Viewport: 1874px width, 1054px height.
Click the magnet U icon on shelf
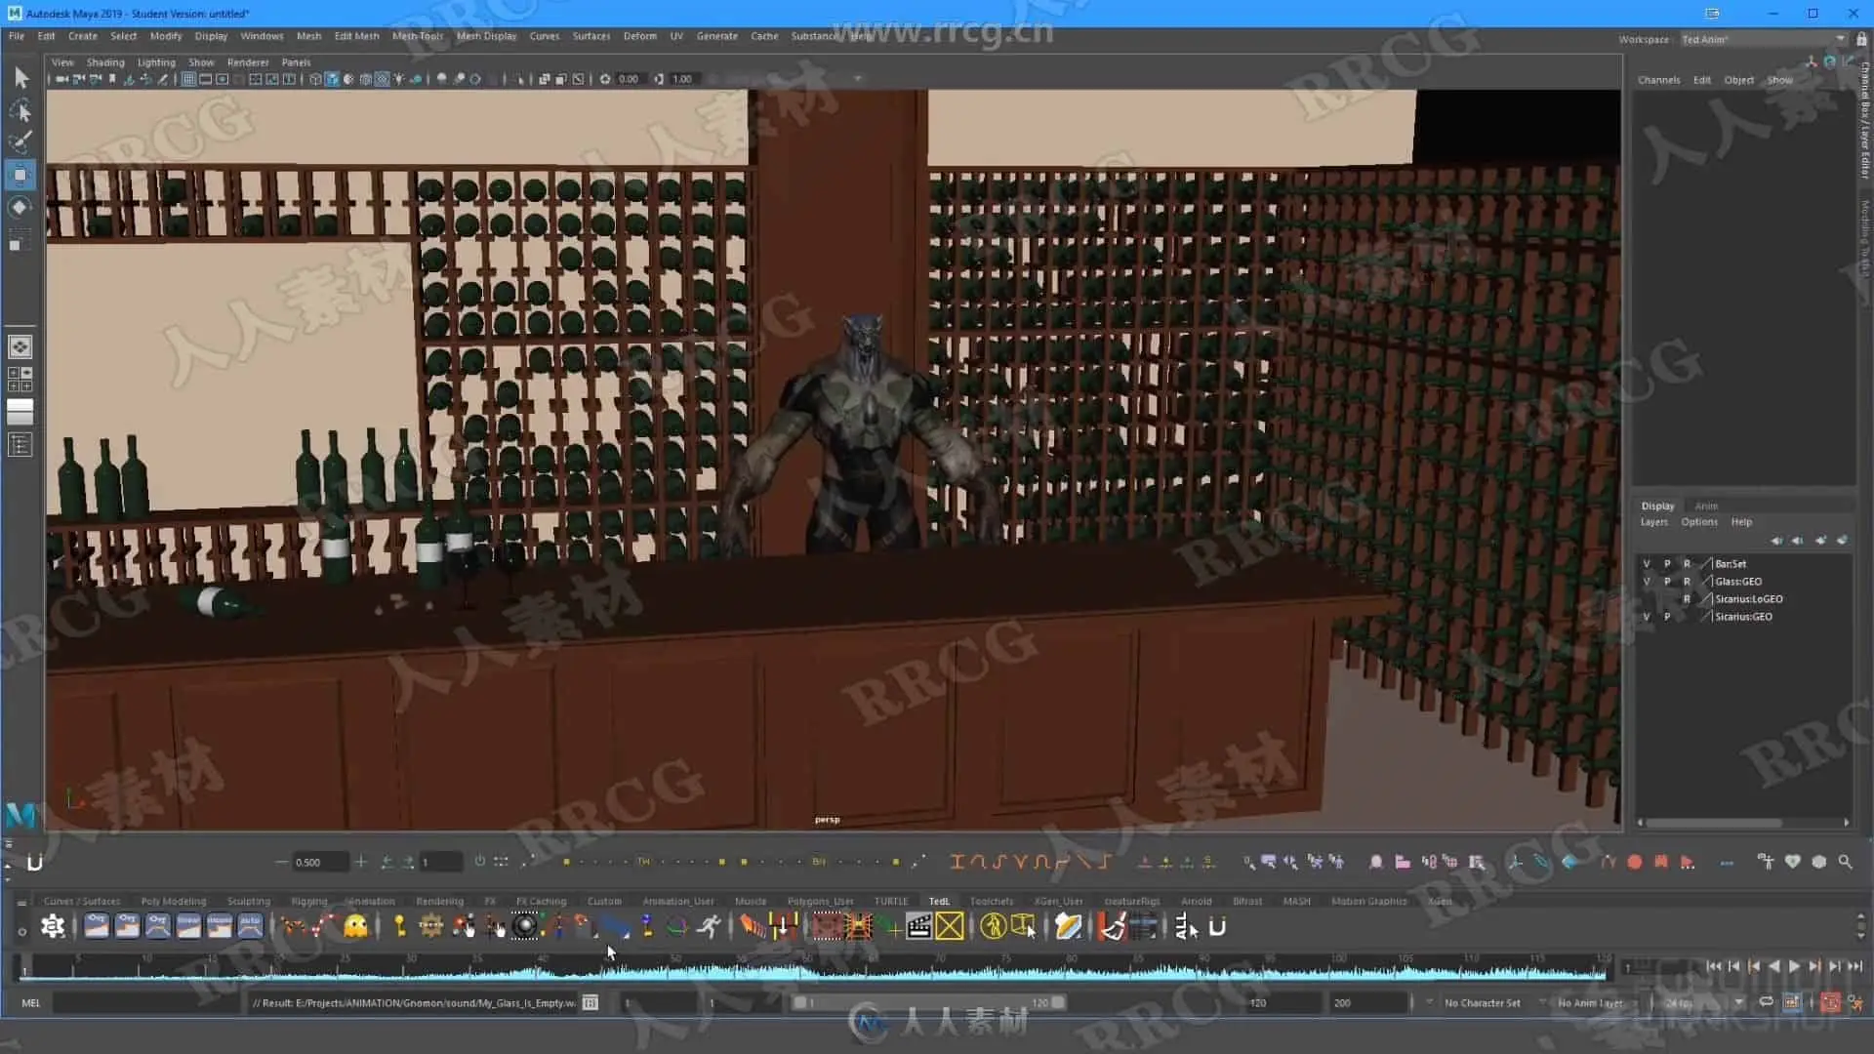click(1217, 926)
